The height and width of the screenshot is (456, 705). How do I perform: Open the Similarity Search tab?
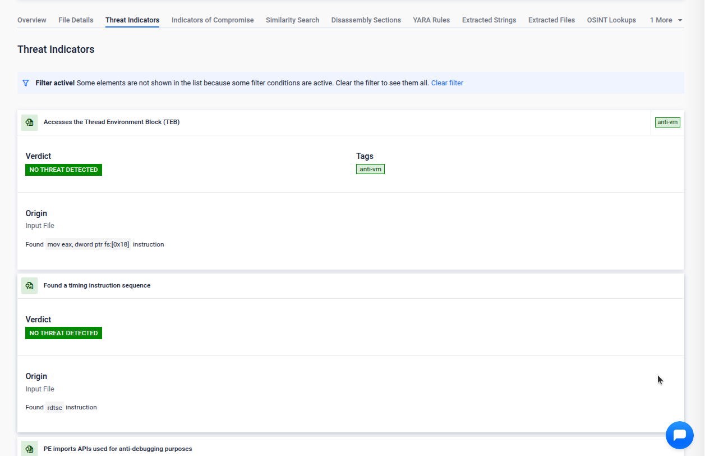[x=292, y=20]
